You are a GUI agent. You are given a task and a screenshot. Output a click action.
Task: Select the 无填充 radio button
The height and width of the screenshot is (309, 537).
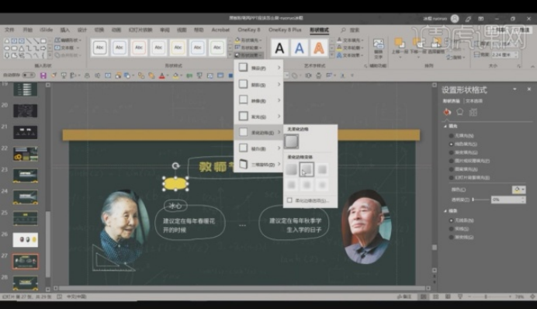tap(451, 136)
